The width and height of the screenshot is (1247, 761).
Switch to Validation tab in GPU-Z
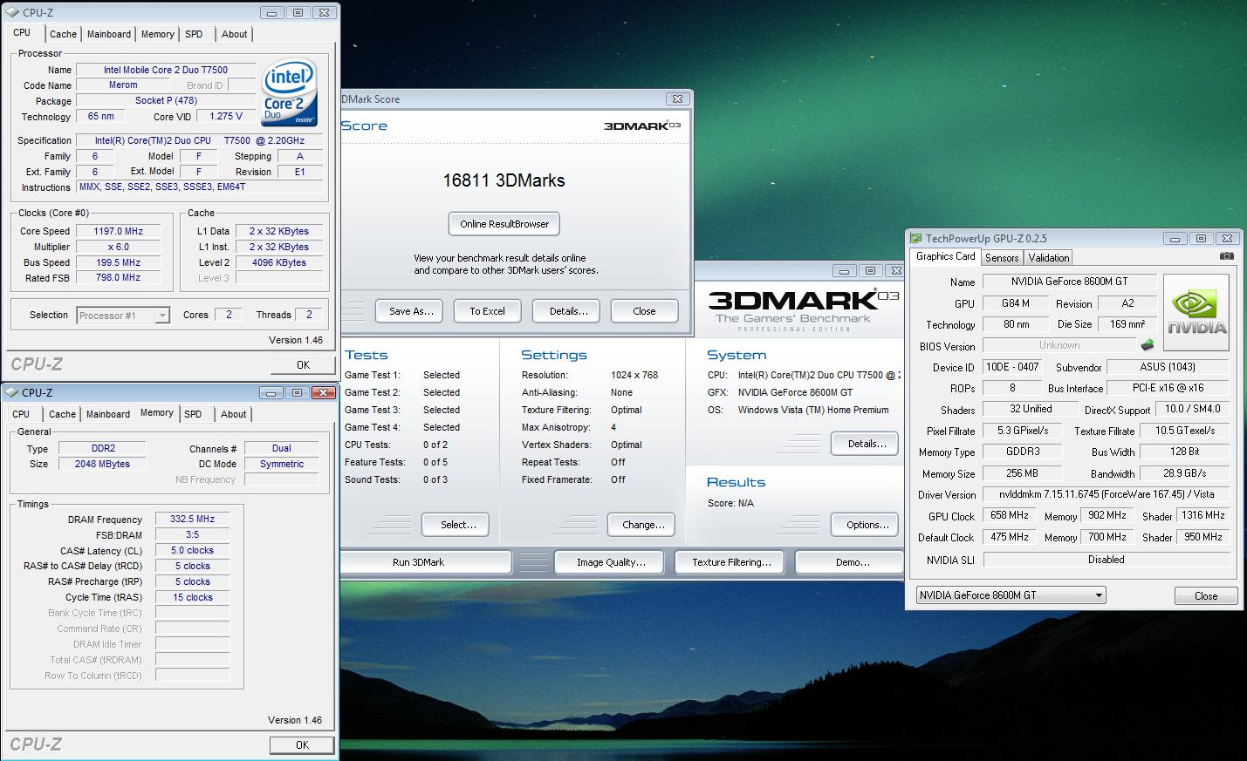point(1048,258)
